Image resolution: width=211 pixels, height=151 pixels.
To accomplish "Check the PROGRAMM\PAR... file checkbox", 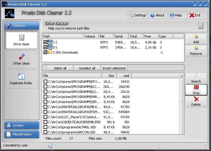I will pos(45,97).
